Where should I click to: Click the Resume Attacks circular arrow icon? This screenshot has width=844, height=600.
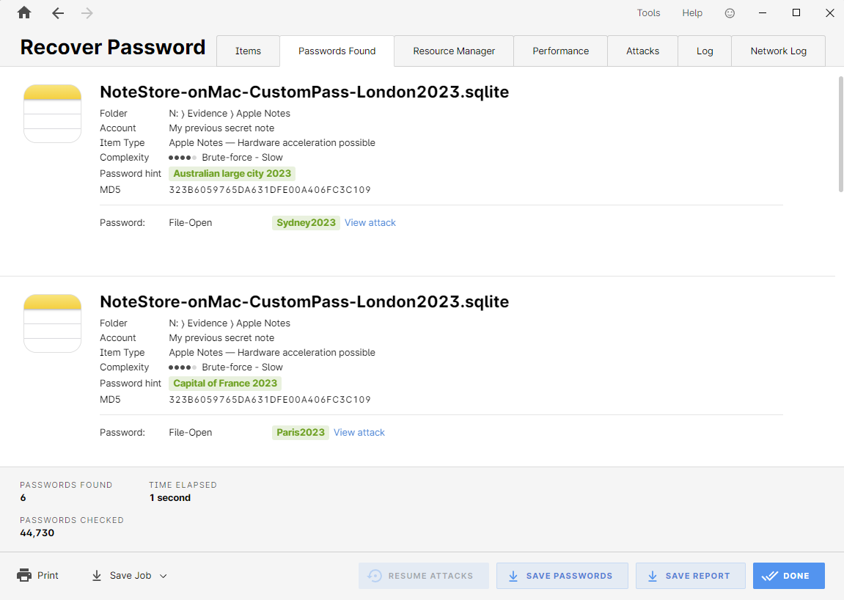pos(375,576)
